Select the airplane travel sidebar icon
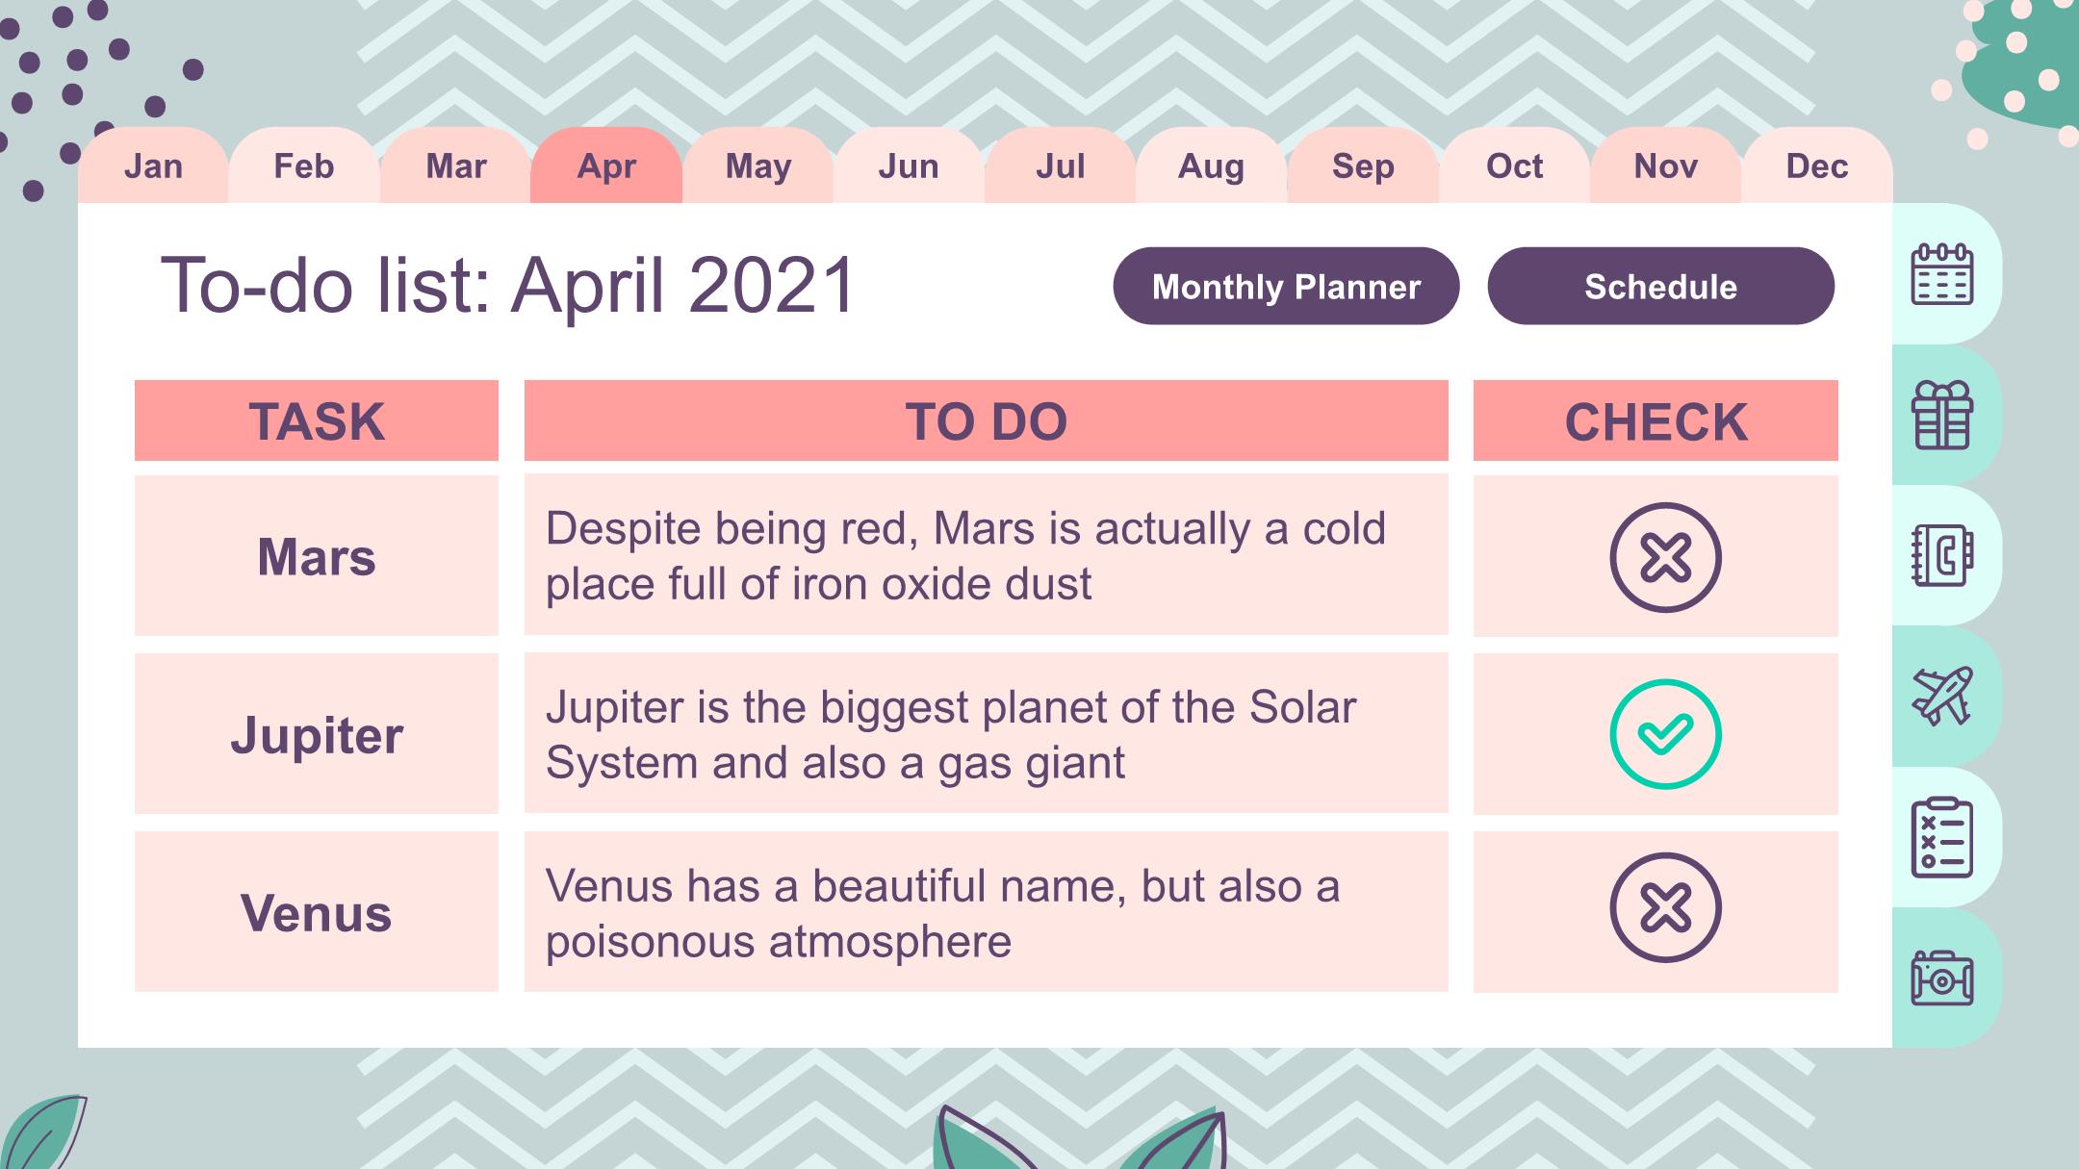This screenshot has height=1169, width=2079. click(1941, 696)
